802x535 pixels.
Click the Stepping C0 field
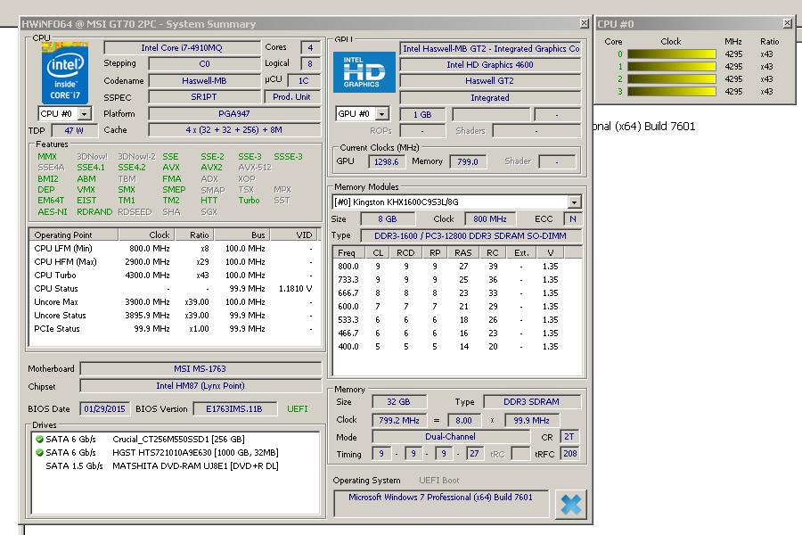(x=204, y=64)
